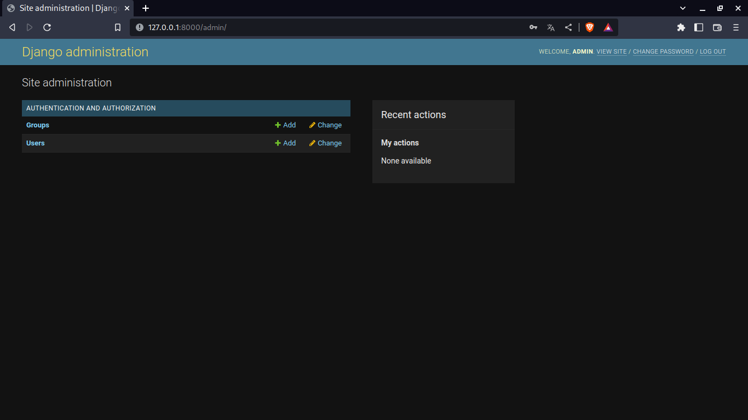Screen dimensions: 748x420
Task: Click the browser forward arrow
Action: click(x=30, y=27)
